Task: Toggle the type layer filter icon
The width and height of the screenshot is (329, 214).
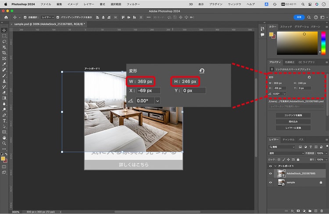Action: pyautogui.click(x=311, y=147)
